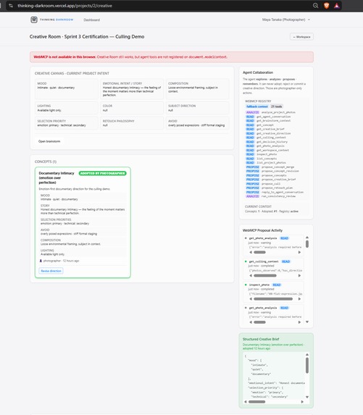
Task: Select analyze_project_photos in WebMCP registry
Action: [x=278, y=112]
